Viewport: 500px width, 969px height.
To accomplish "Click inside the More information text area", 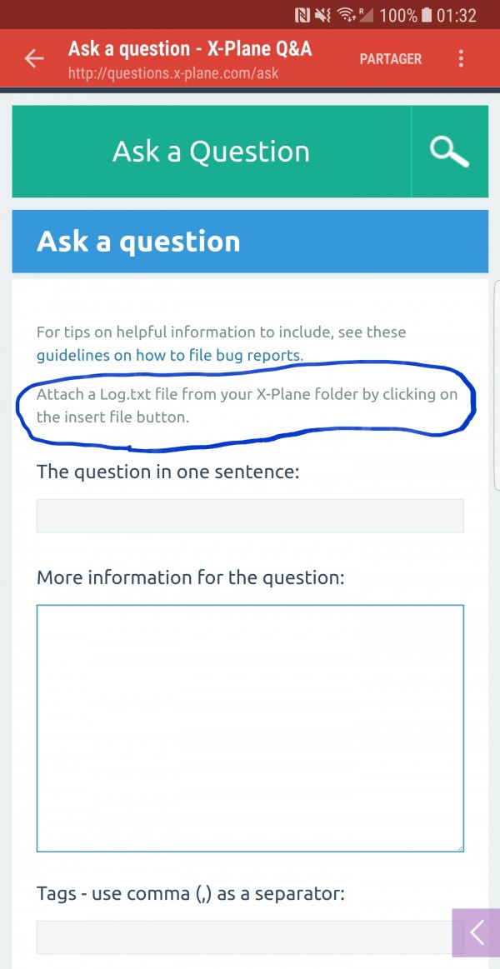I will point(250,728).
